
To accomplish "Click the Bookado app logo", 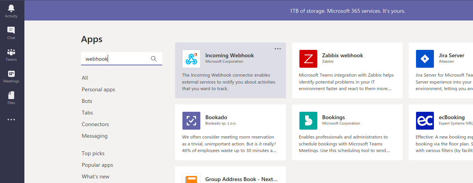I will 191,121.
